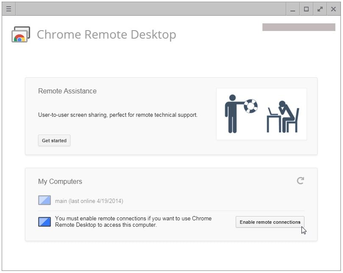Refresh the My Computers list
The height and width of the screenshot is (273, 343).
300,180
